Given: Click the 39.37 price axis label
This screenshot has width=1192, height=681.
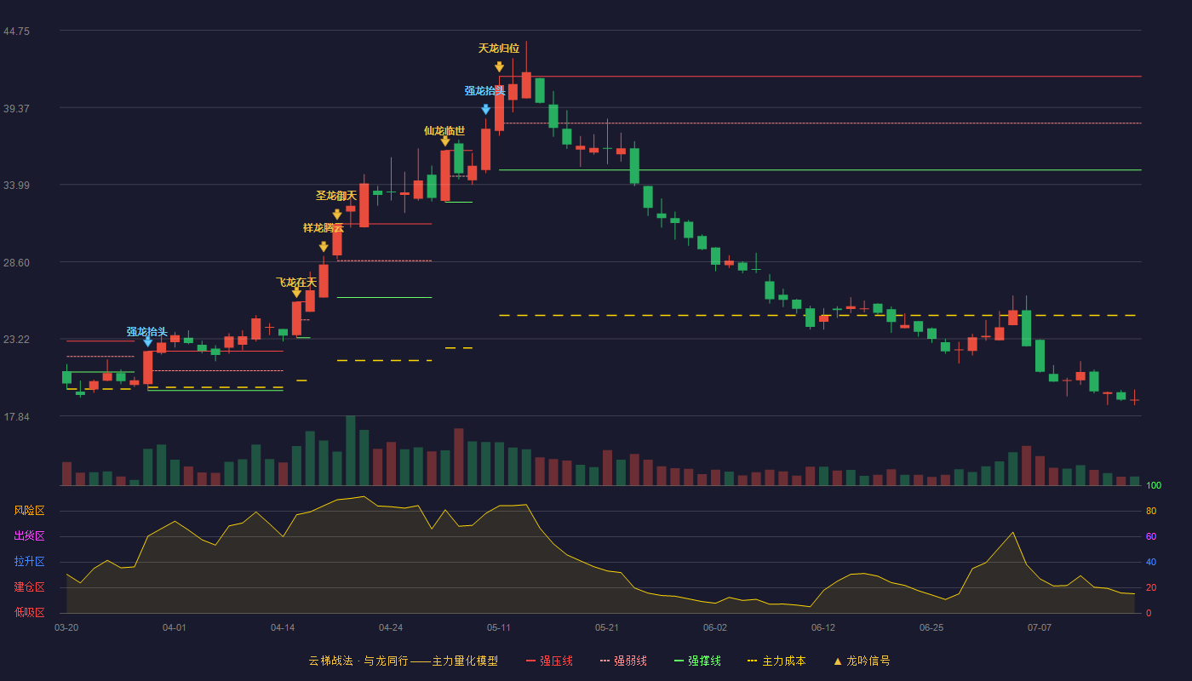Looking at the screenshot, I should 16,109.
